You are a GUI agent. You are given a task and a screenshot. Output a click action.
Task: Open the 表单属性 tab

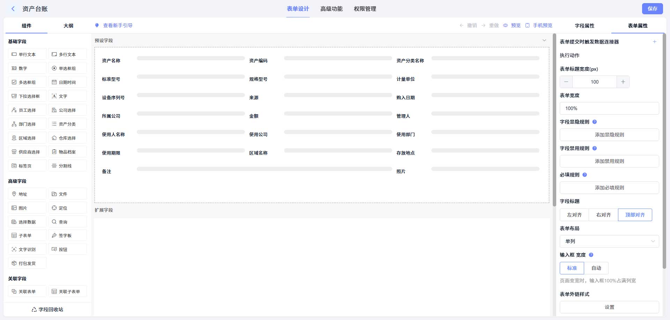[x=638, y=26]
